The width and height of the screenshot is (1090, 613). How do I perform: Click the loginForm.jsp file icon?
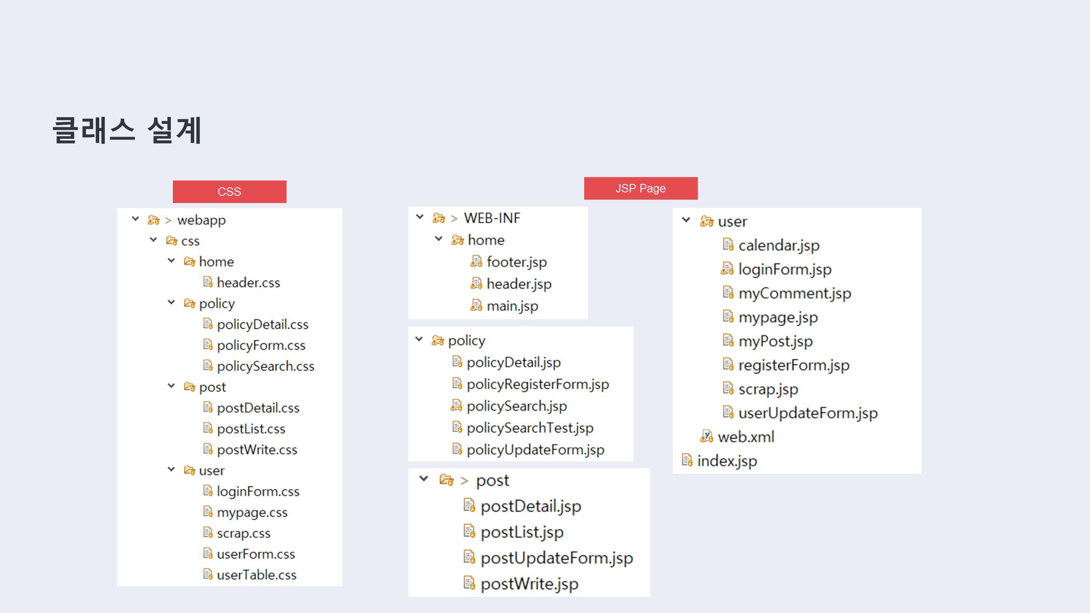(x=727, y=269)
